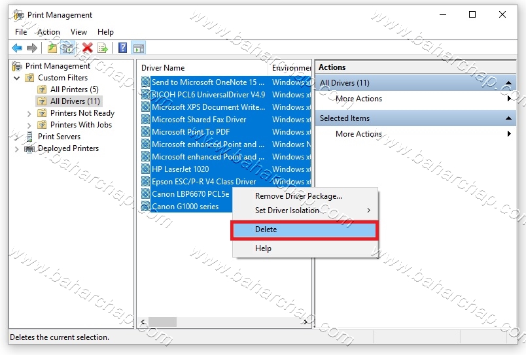The image size is (526, 355).
Task: Collapse the All Drivers (11) actions section
Action: point(508,83)
